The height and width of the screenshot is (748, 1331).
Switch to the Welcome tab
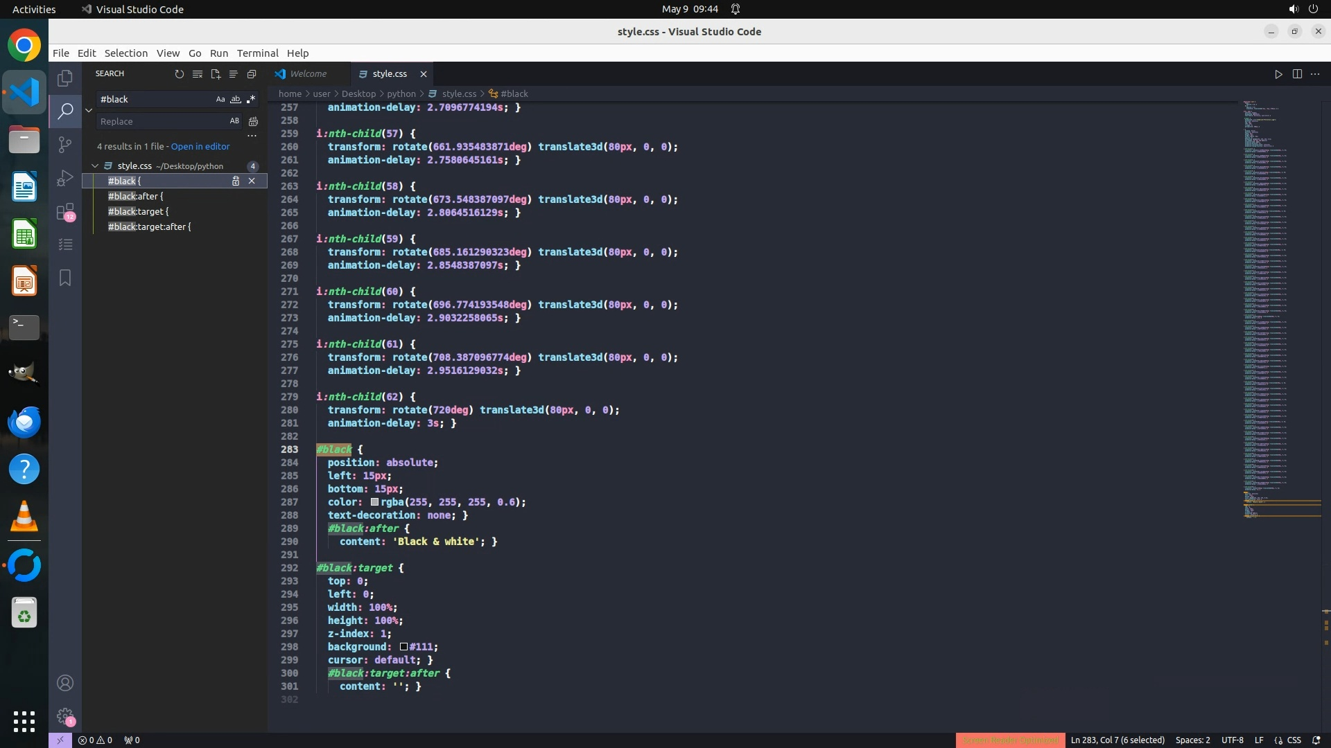point(308,74)
